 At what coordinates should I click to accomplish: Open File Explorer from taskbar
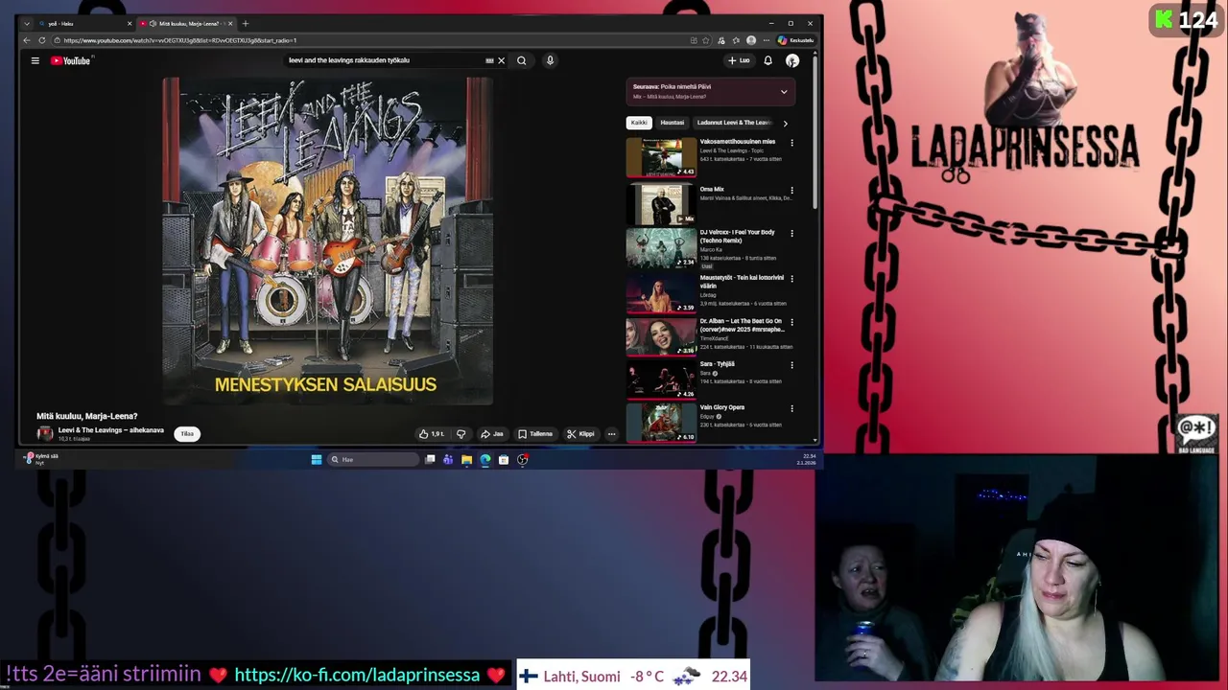[466, 460]
